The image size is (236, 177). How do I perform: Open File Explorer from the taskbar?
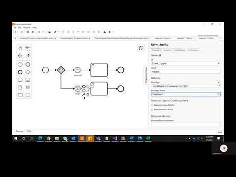click(x=57, y=139)
